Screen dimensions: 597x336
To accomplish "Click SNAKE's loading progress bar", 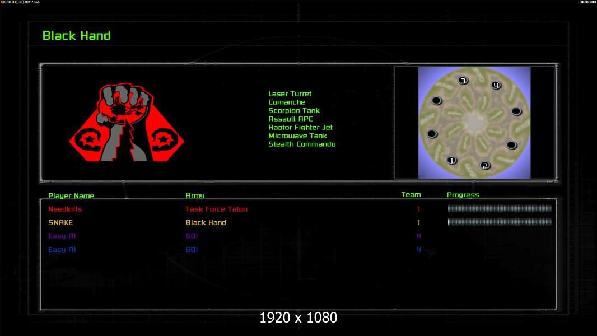I will [x=500, y=222].
